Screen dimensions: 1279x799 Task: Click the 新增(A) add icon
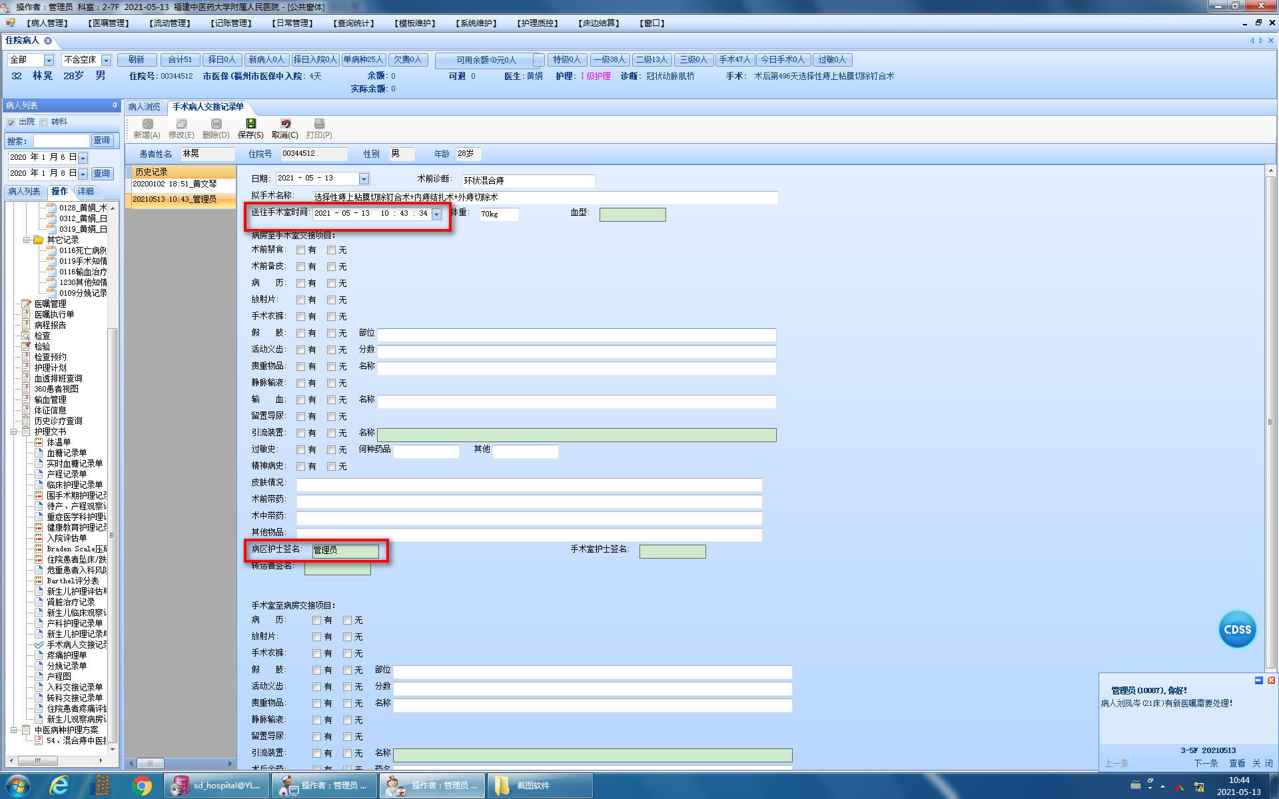147,124
